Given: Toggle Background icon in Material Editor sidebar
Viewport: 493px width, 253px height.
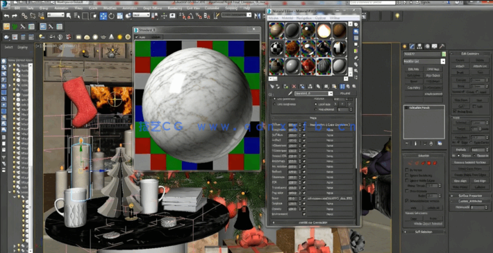Looking at the screenshot, I should (x=356, y=38).
